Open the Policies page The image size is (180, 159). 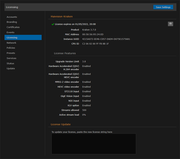tap(11, 48)
